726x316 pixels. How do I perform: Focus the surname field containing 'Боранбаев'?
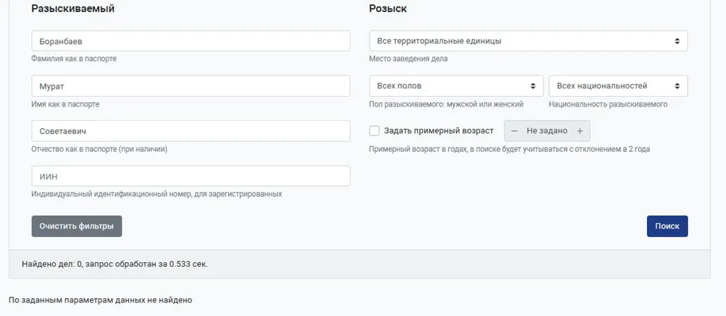click(x=191, y=41)
